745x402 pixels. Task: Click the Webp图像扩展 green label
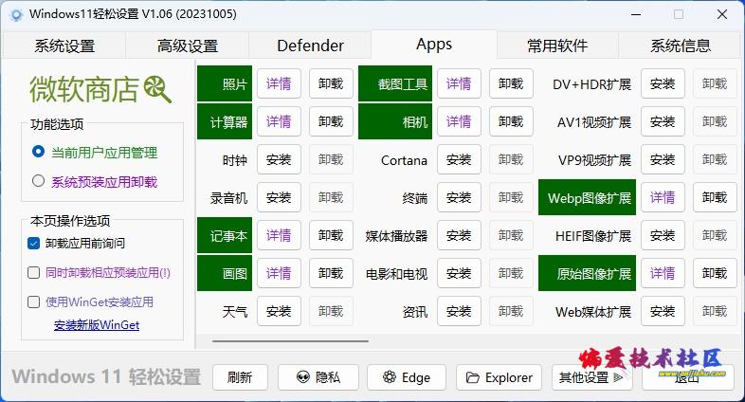pyautogui.click(x=588, y=197)
